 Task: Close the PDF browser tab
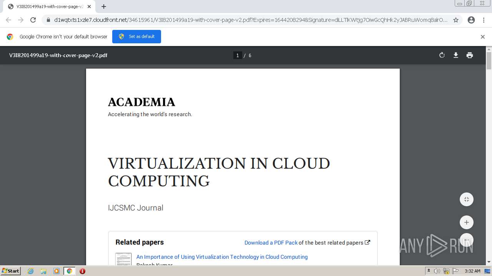[x=89, y=7]
